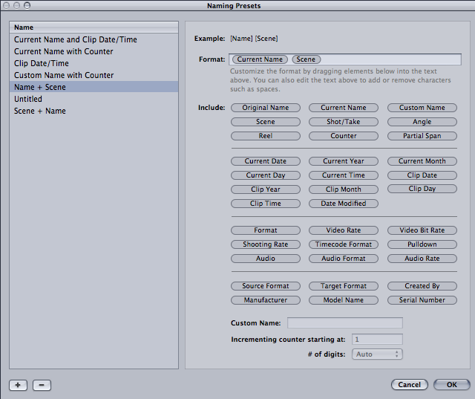Click the incrementing counter starting field
The width and height of the screenshot is (475, 399).
point(377,340)
